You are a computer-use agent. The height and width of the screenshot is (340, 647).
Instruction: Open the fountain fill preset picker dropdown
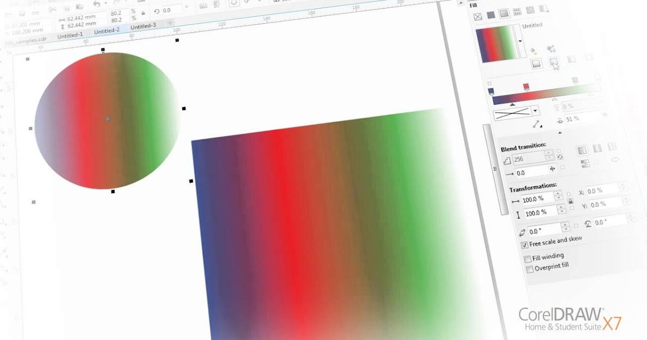click(x=520, y=41)
